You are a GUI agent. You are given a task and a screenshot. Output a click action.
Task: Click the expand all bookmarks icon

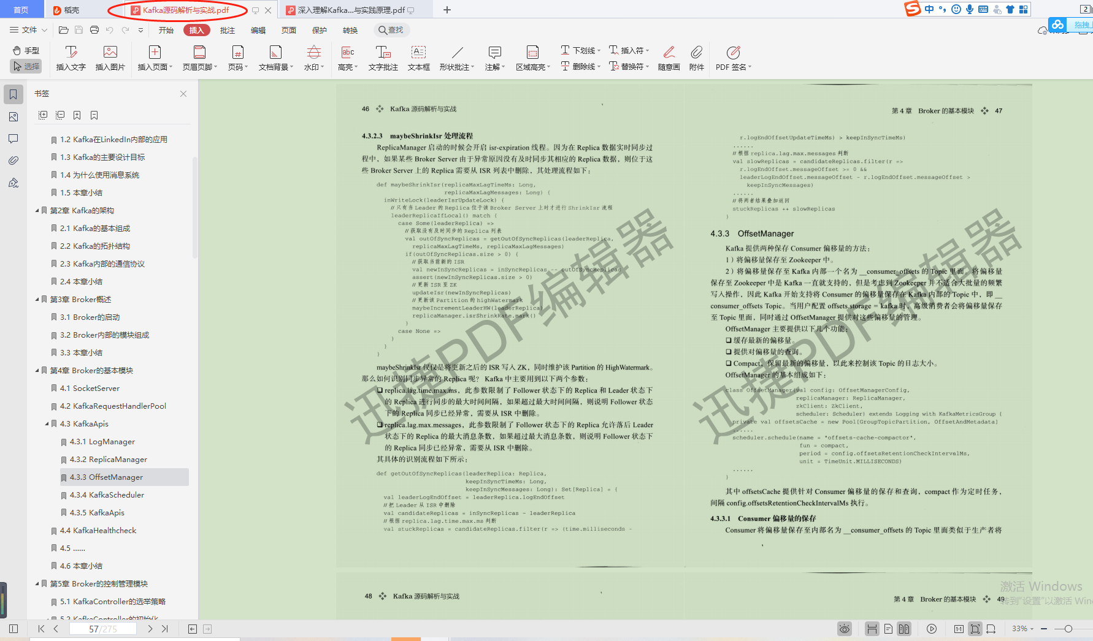pyautogui.click(x=43, y=115)
